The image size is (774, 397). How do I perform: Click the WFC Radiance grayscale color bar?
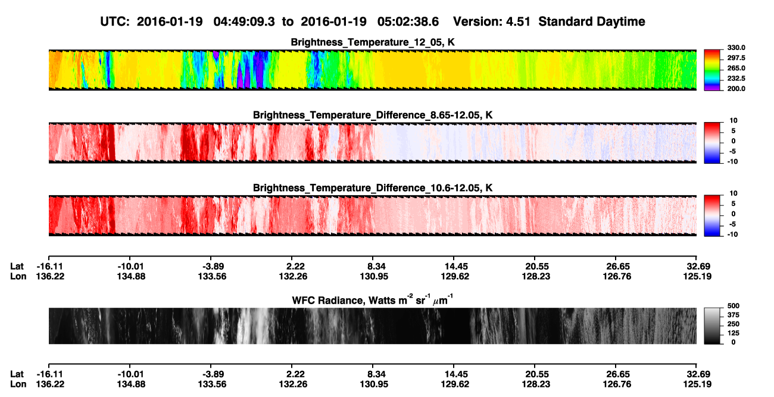(x=713, y=326)
